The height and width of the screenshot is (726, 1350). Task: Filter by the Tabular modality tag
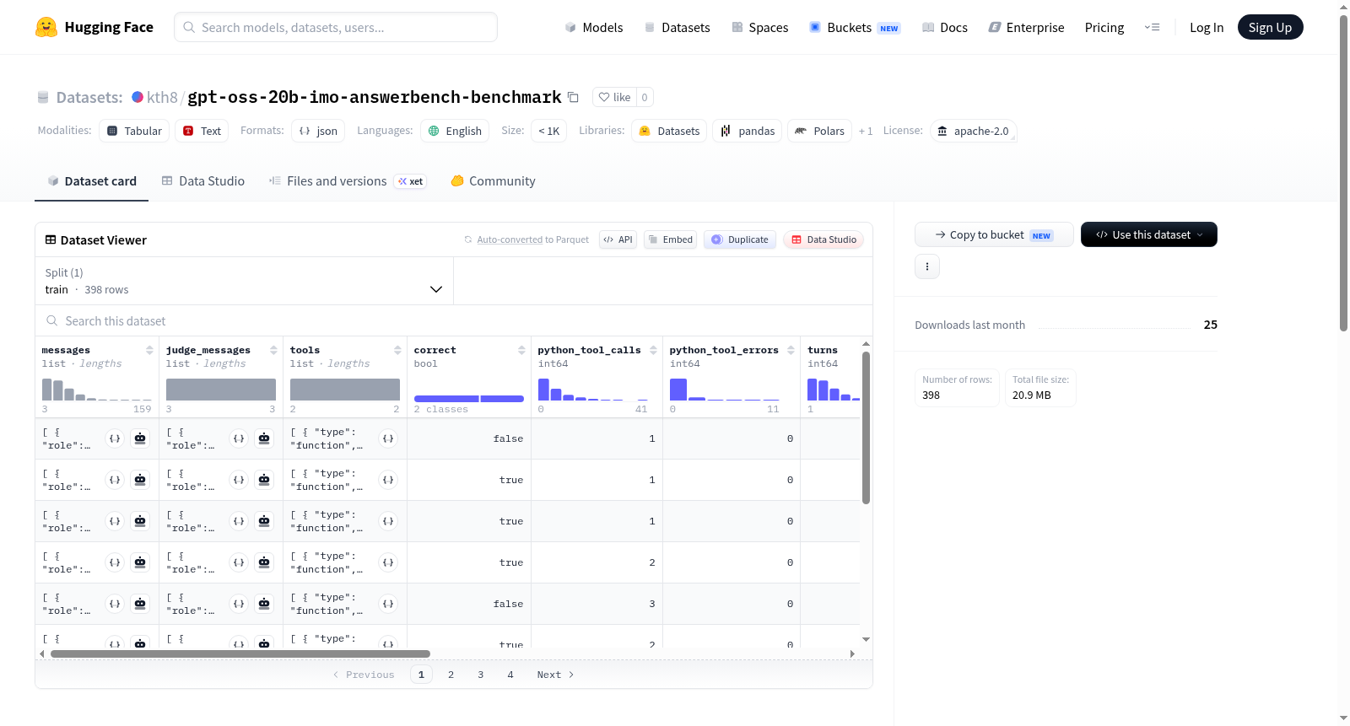pos(134,131)
